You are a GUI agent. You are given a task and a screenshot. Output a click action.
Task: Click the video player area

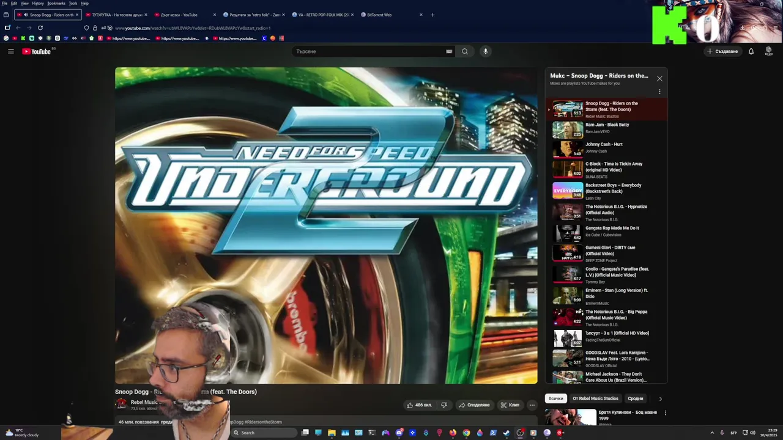click(326, 226)
